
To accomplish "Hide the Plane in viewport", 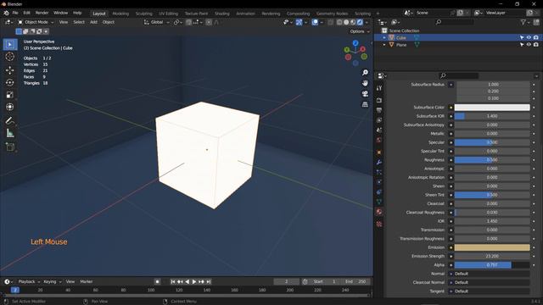I will tap(529, 45).
